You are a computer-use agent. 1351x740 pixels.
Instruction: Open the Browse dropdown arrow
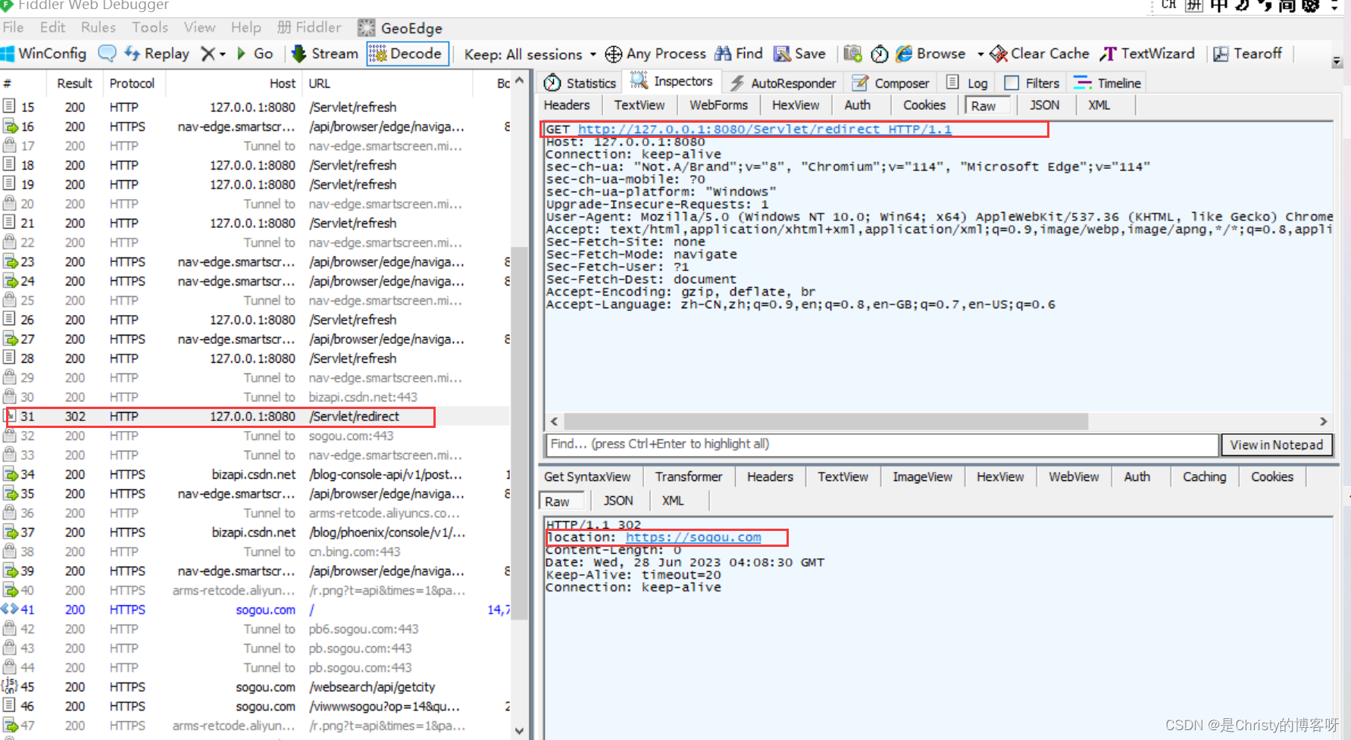point(980,55)
